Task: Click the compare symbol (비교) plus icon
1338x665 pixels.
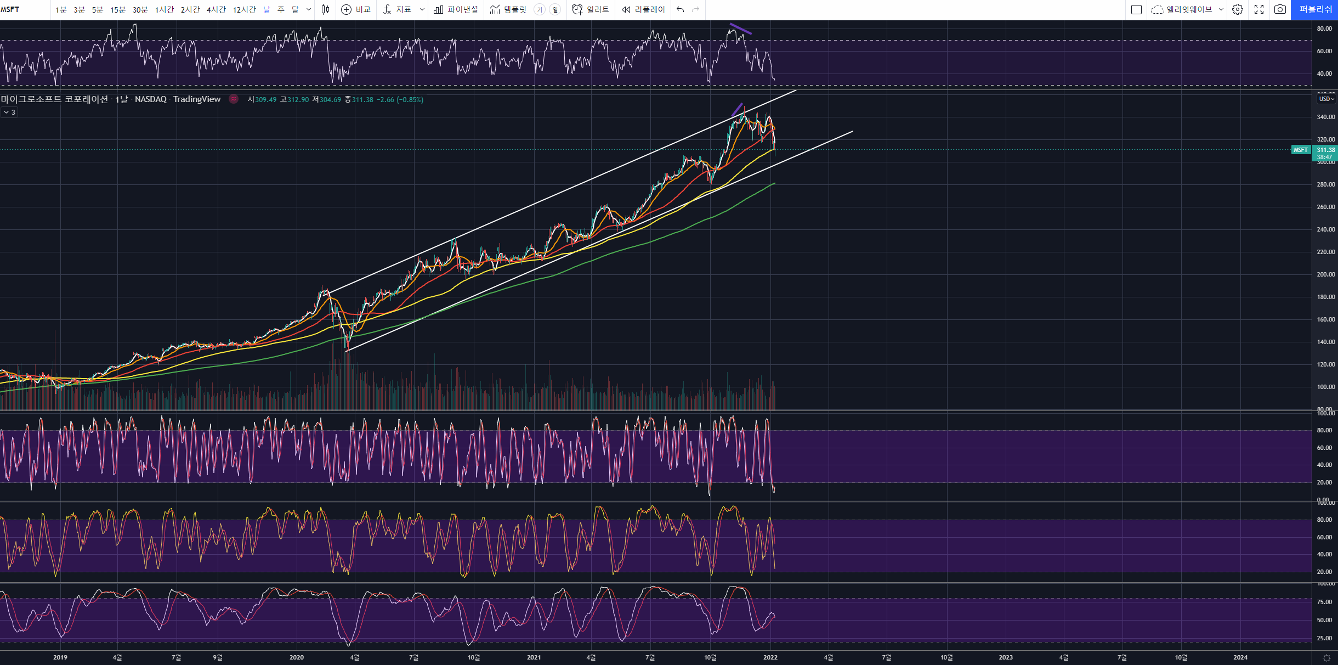Action: point(346,9)
